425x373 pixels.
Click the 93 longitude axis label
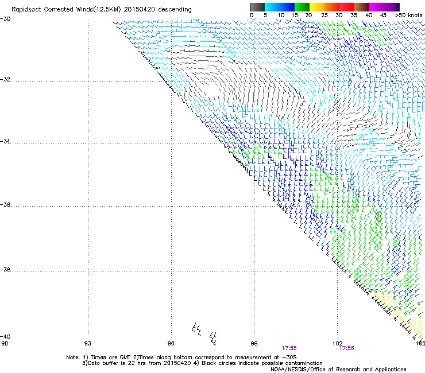(88, 344)
